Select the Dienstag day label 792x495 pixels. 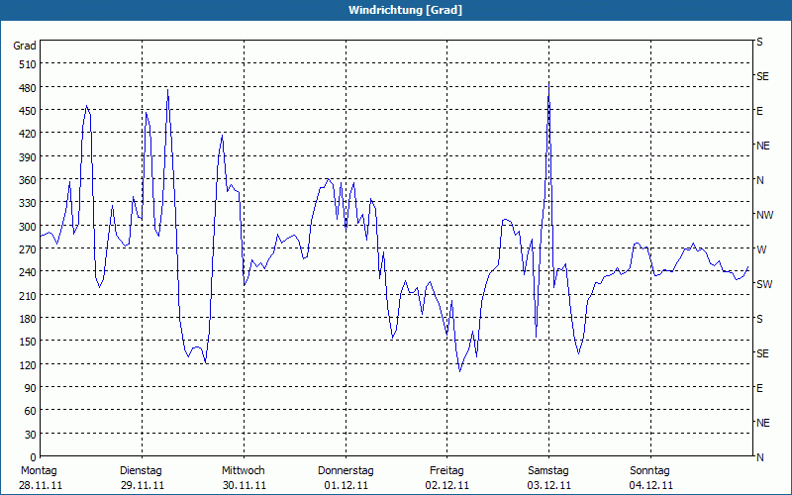coord(141,471)
